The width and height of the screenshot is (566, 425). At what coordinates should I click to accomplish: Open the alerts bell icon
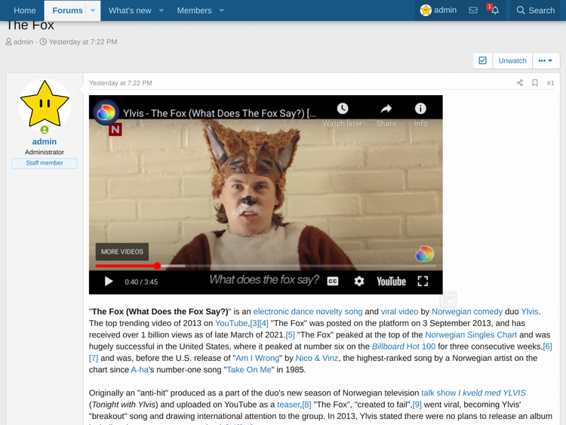click(x=494, y=11)
